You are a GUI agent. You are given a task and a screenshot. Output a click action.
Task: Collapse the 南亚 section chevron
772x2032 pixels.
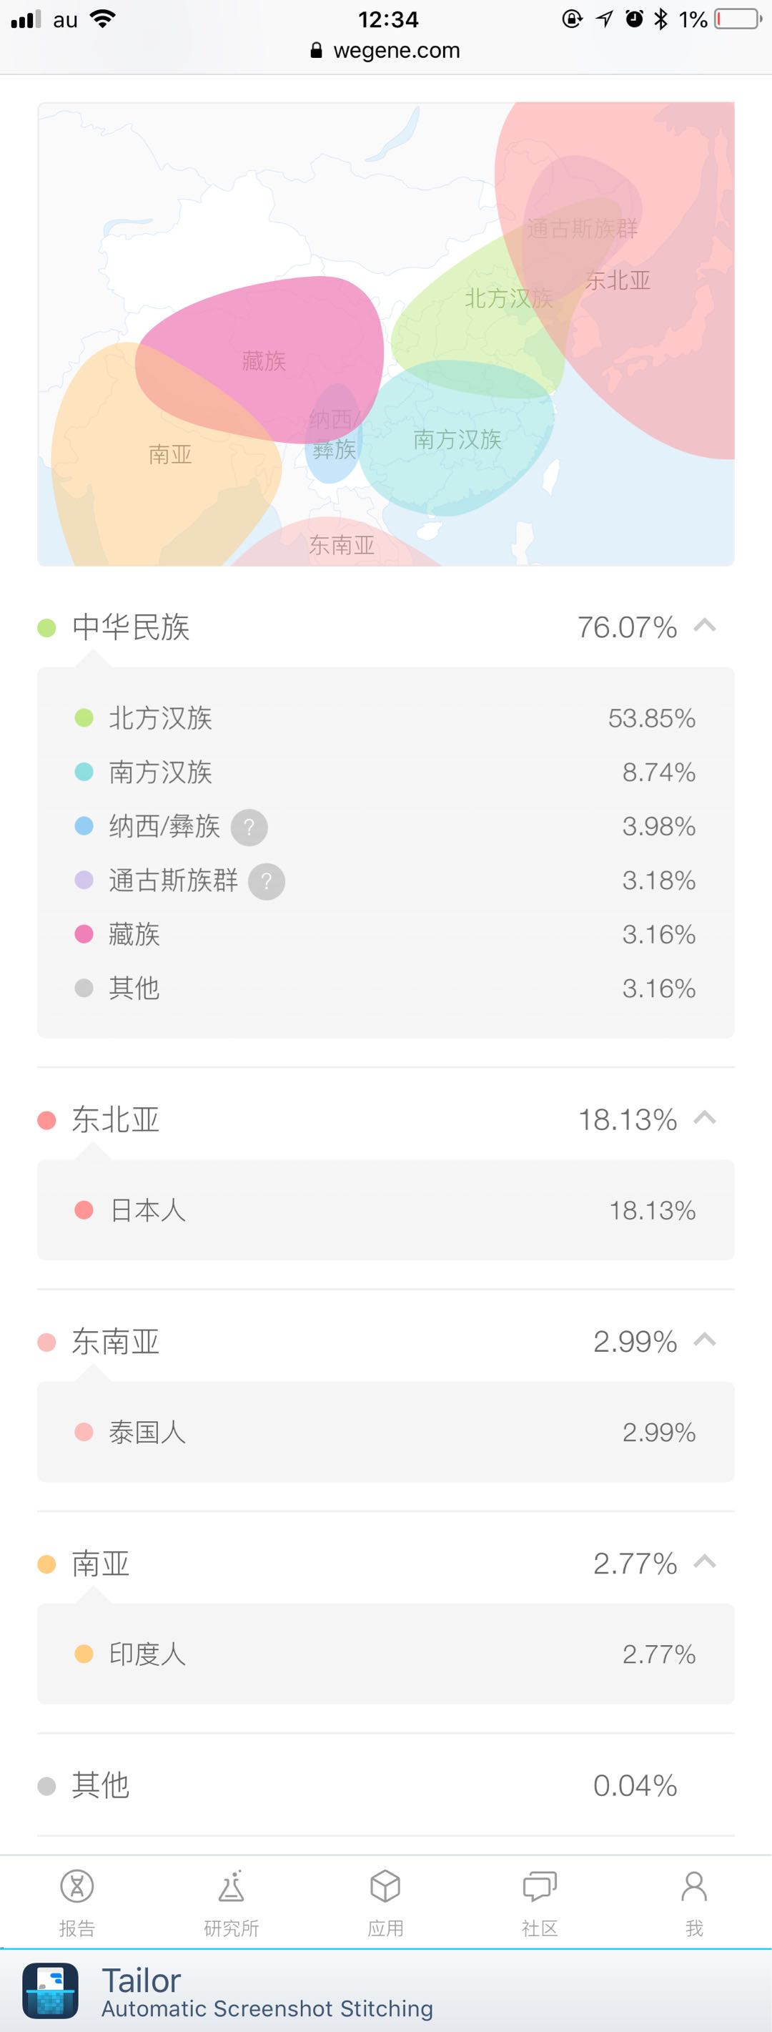[x=704, y=1562]
